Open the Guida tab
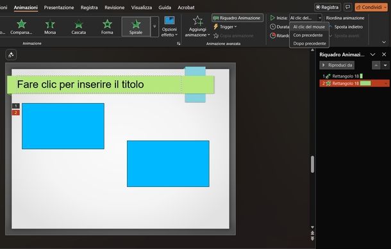The width and height of the screenshot is (391, 249). pyautogui.click(x=165, y=8)
